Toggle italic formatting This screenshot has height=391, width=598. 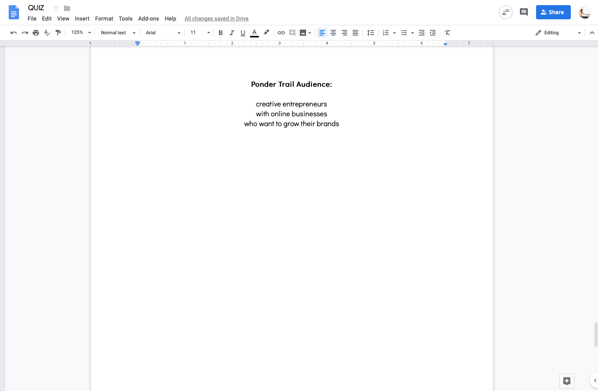[232, 33]
